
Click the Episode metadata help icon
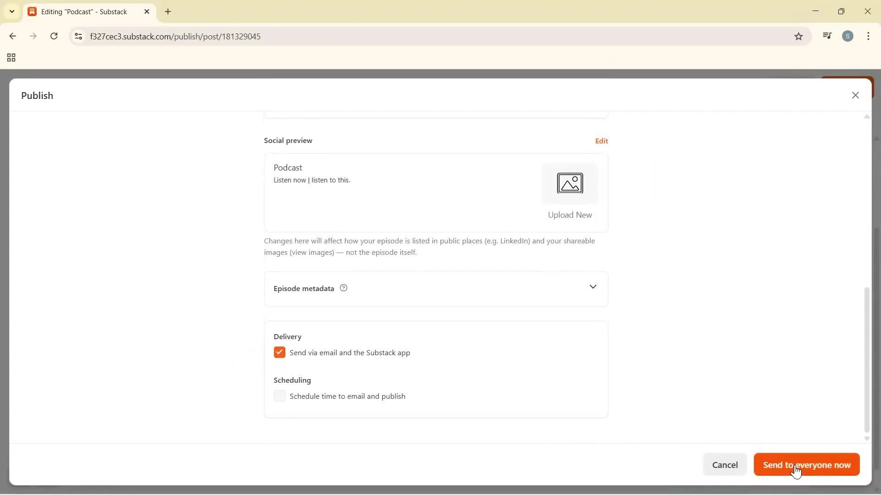tap(343, 288)
